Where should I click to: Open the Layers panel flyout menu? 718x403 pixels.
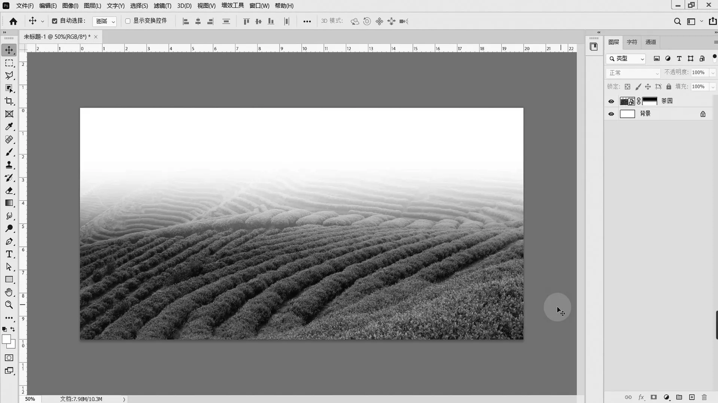715,42
